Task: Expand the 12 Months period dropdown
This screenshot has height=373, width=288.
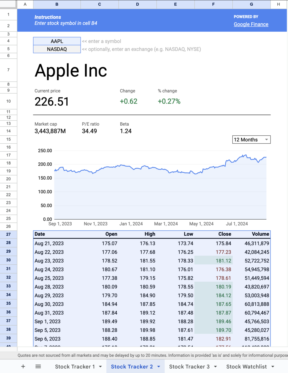Action: point(267,140)
